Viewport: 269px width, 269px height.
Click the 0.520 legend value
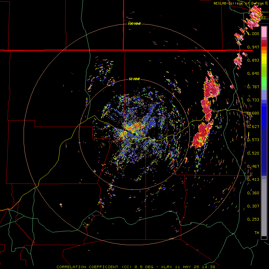click(253, 153)
